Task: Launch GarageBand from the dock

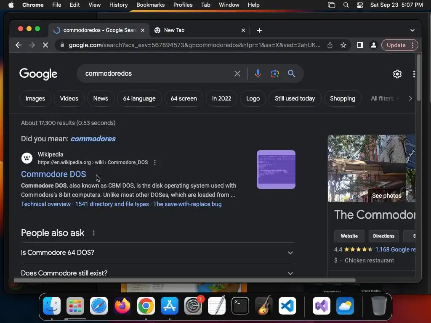Action: (x=264, y=306)
